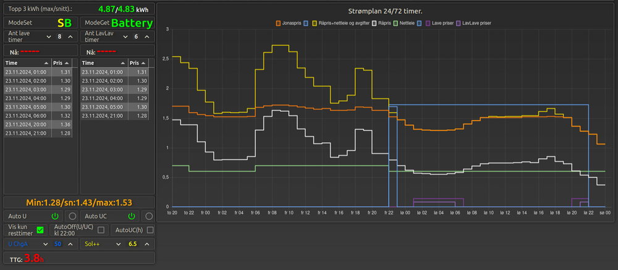Image resolution: width=618 pixels, height=270 pixels.
Task: Select the 23.11.2024, 06:00 row in left table
Action: 38,116
